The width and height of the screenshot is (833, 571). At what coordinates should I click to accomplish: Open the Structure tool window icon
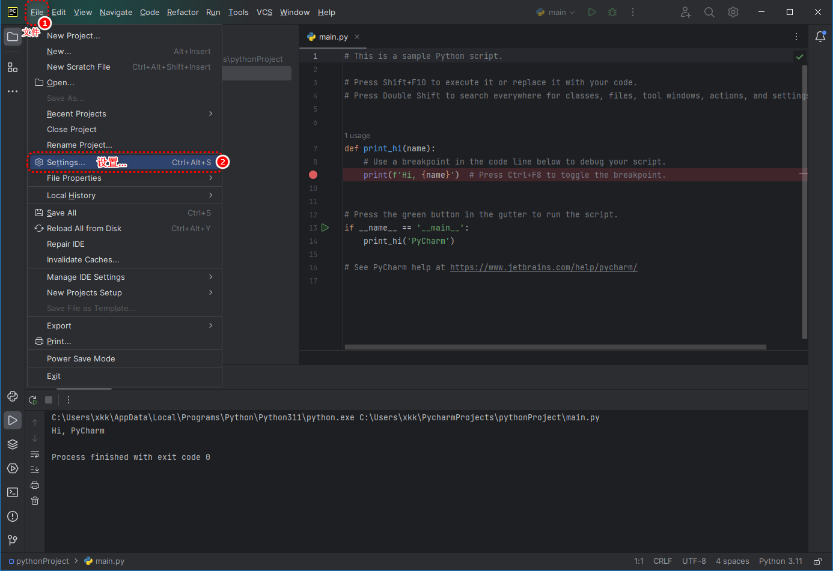click(x=13, y=67)
